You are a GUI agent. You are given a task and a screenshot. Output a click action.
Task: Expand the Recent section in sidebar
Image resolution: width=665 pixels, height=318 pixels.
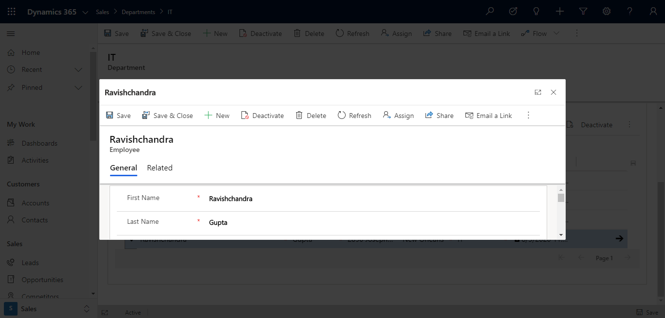78,69
